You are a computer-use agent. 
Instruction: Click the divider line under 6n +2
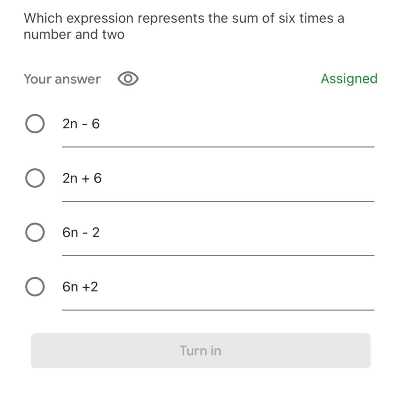[218, 310]
